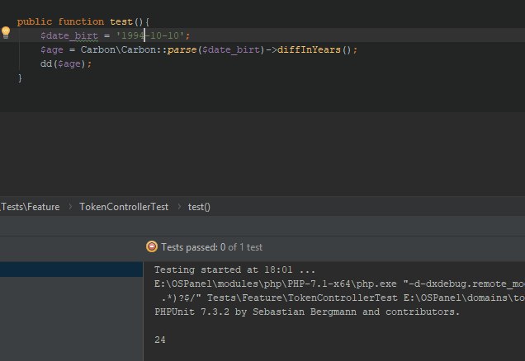Image resolution: width=525 pixels, height=361 pixels.
Task: Select Tests\Feature breadcrumb item
Action: pyautogui.click(x=31, y=207)
